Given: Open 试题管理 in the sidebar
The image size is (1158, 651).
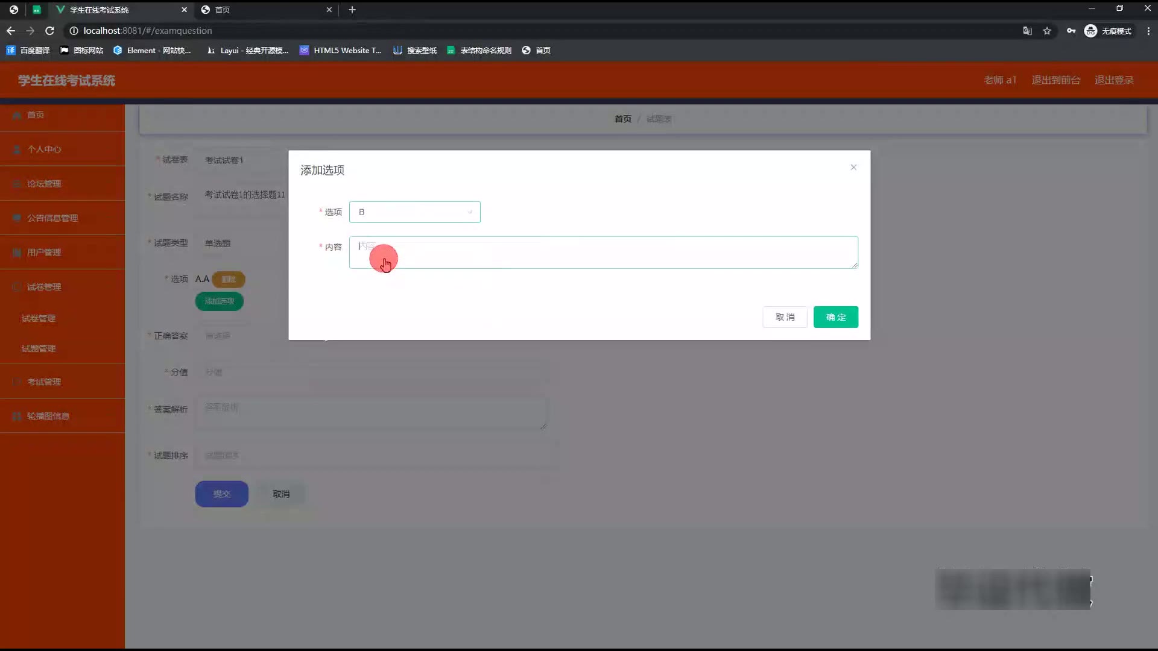Looking at the screenshot, I should tap(39, 348).
